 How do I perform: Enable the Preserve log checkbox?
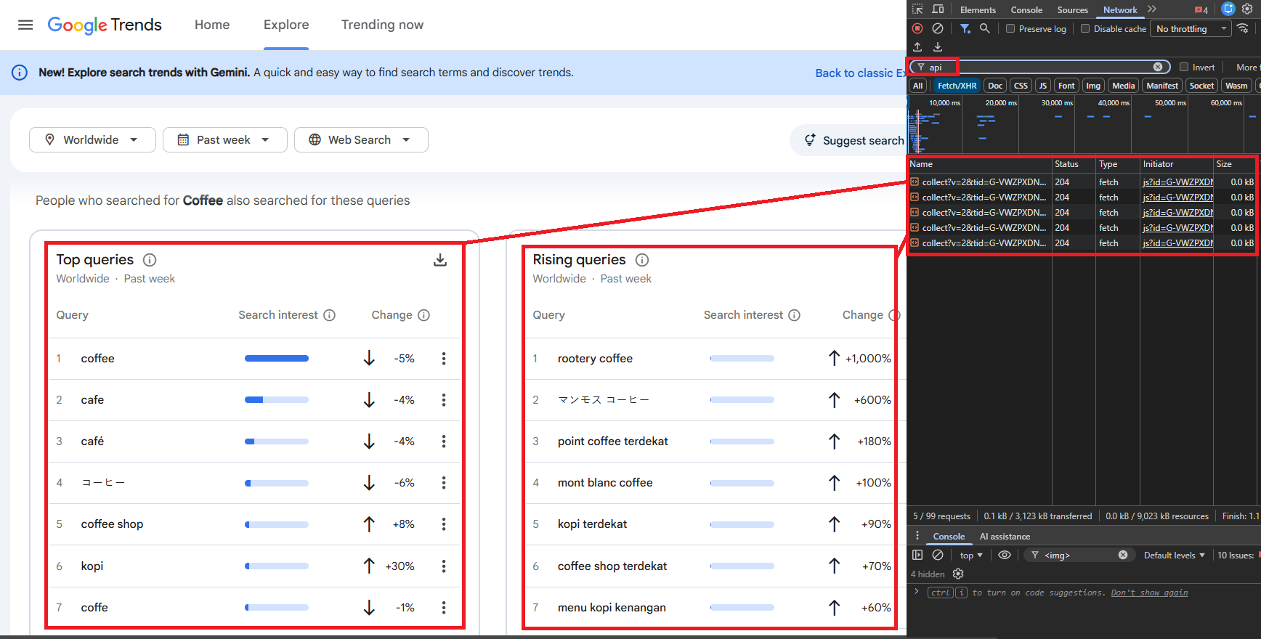pos(1010,28)
